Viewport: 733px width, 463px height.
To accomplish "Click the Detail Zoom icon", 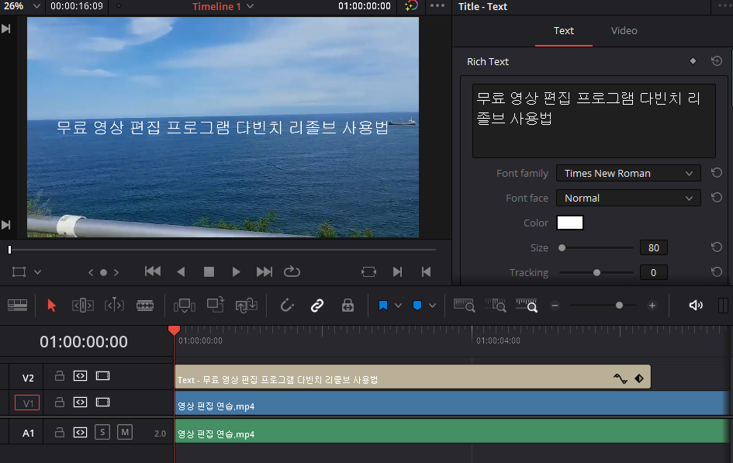I will (x=495, y=306).
